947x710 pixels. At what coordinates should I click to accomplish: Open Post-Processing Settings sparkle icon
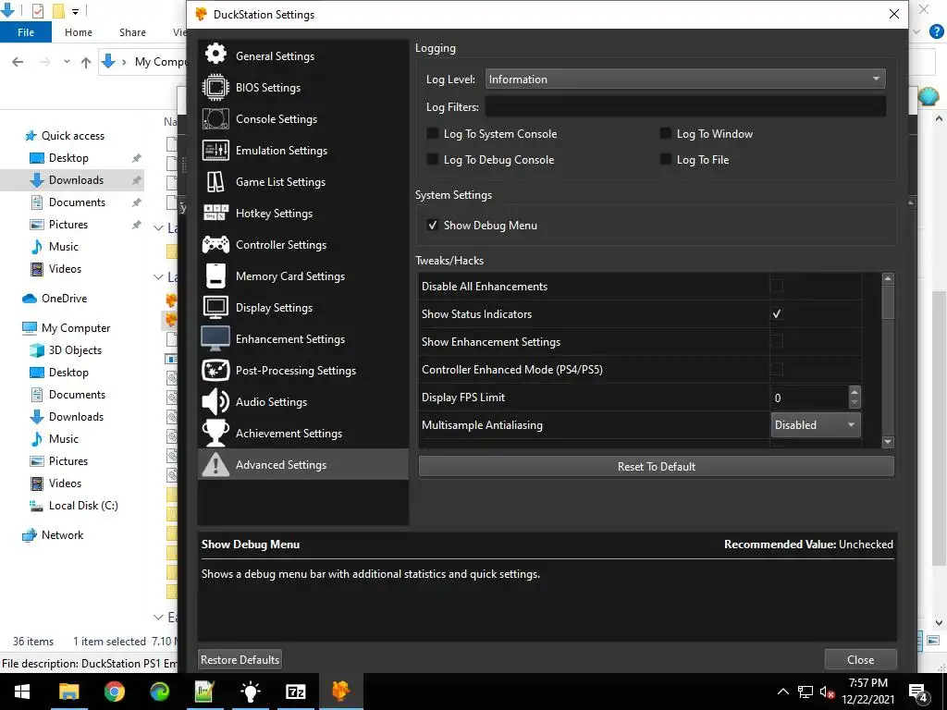click(215, 370)
